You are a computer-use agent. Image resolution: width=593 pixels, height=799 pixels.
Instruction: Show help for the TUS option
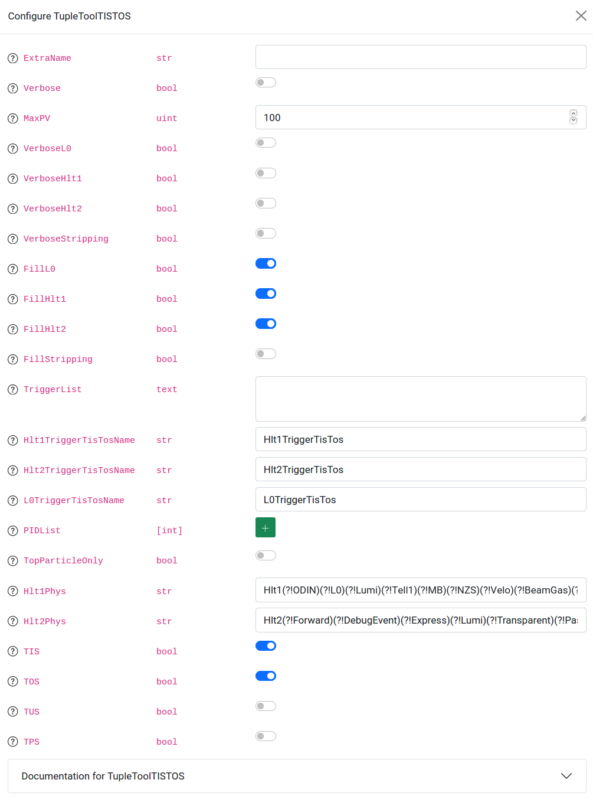[13, 712]
